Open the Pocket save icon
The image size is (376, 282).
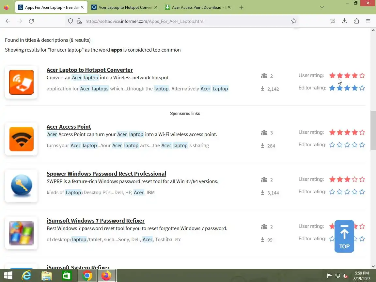point(333,21)
